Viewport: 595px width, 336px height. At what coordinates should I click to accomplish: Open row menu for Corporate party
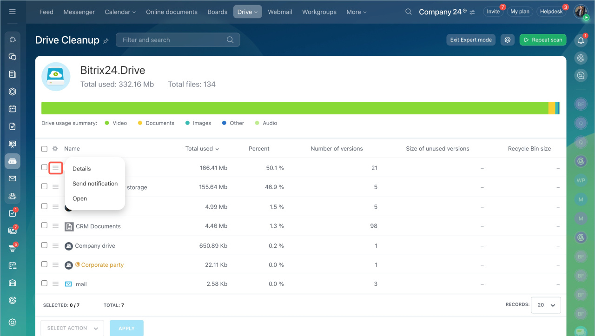click(x=55, y=265)
